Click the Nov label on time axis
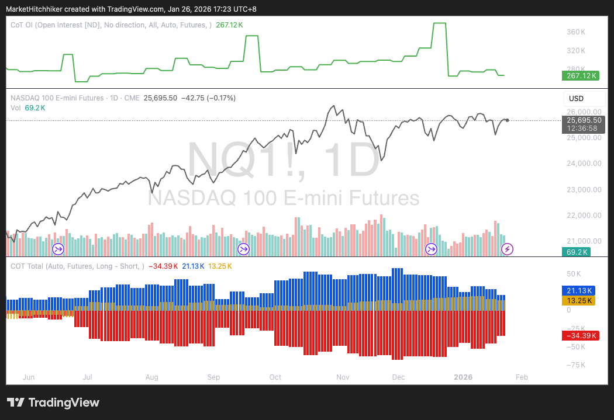The image size is (614, 420). (343, 377)
